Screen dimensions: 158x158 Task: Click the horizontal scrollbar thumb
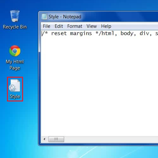click(56, 139)
